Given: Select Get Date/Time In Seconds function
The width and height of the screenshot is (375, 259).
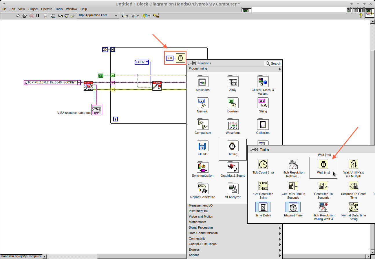Looking at the screenshot, I should tap(293, 190).
